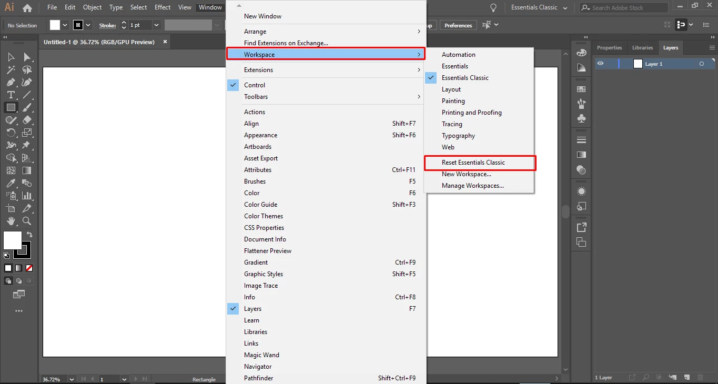The width and height of the screenshot is (718, 384).
Task: Click the Layer 1 thumbnail
Action: (638, 64)
